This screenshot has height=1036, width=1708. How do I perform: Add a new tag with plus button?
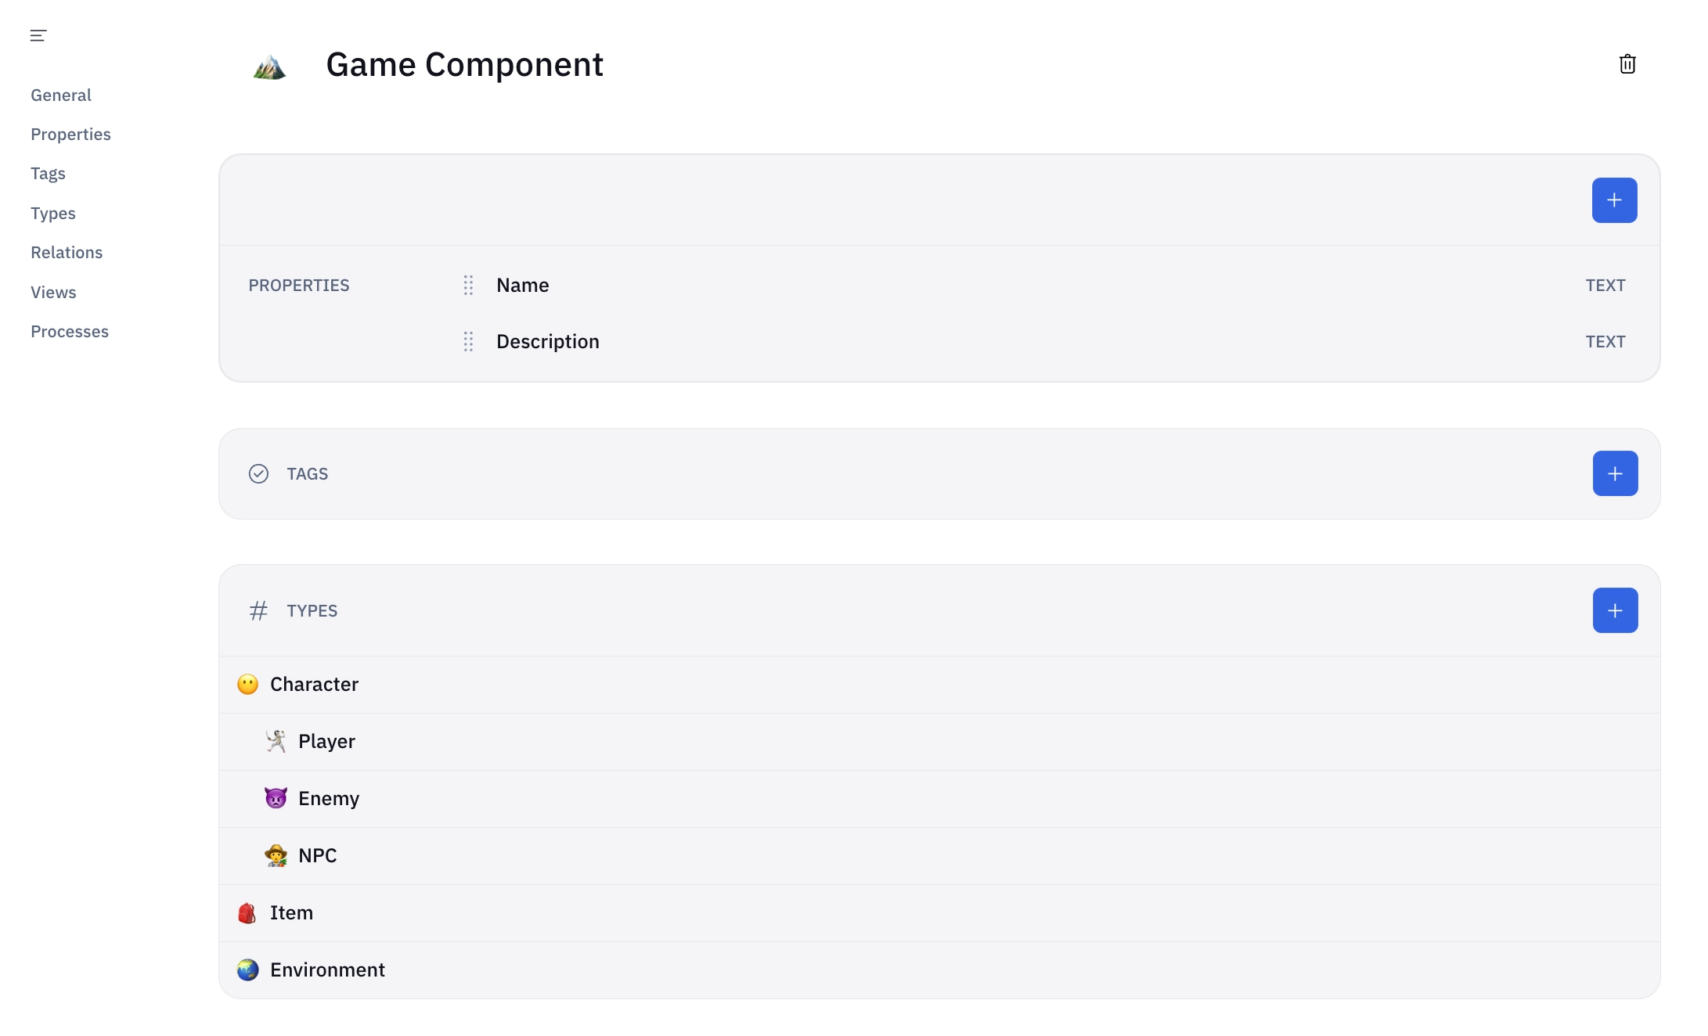point(1615,473)
